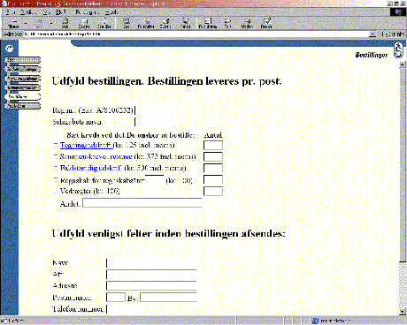Expand the Hyperlinks bar beside address field

[392, 34]
